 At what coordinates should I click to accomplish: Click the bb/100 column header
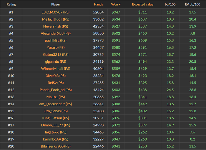click(170, 4)
